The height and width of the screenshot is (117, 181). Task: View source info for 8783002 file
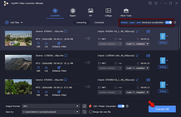coord(65,80)
